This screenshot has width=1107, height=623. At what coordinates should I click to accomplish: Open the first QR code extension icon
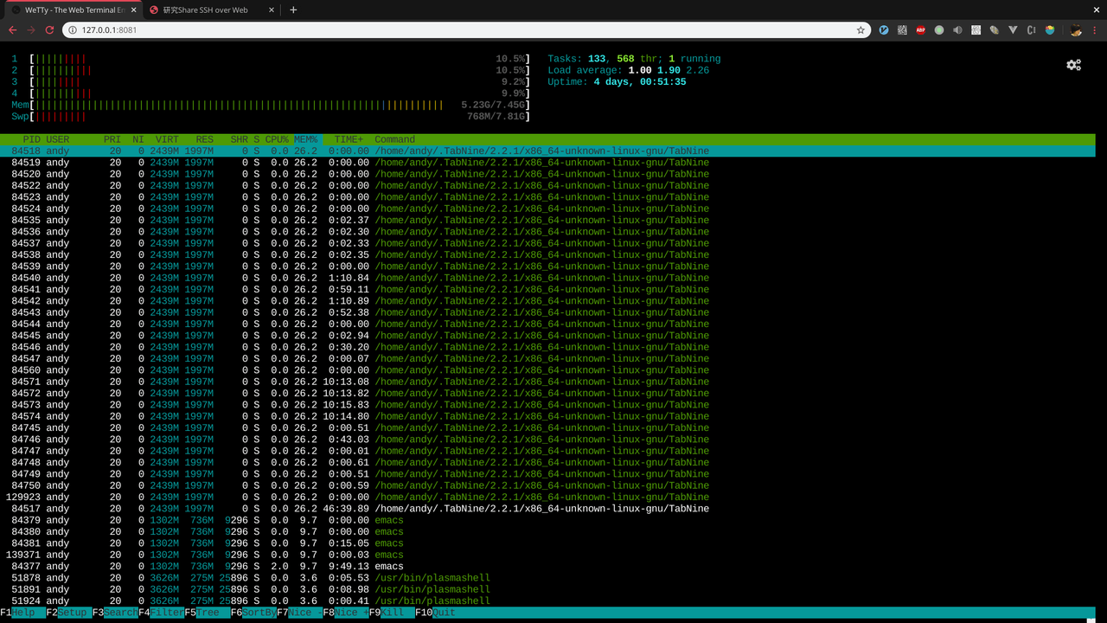click(902, 30)
